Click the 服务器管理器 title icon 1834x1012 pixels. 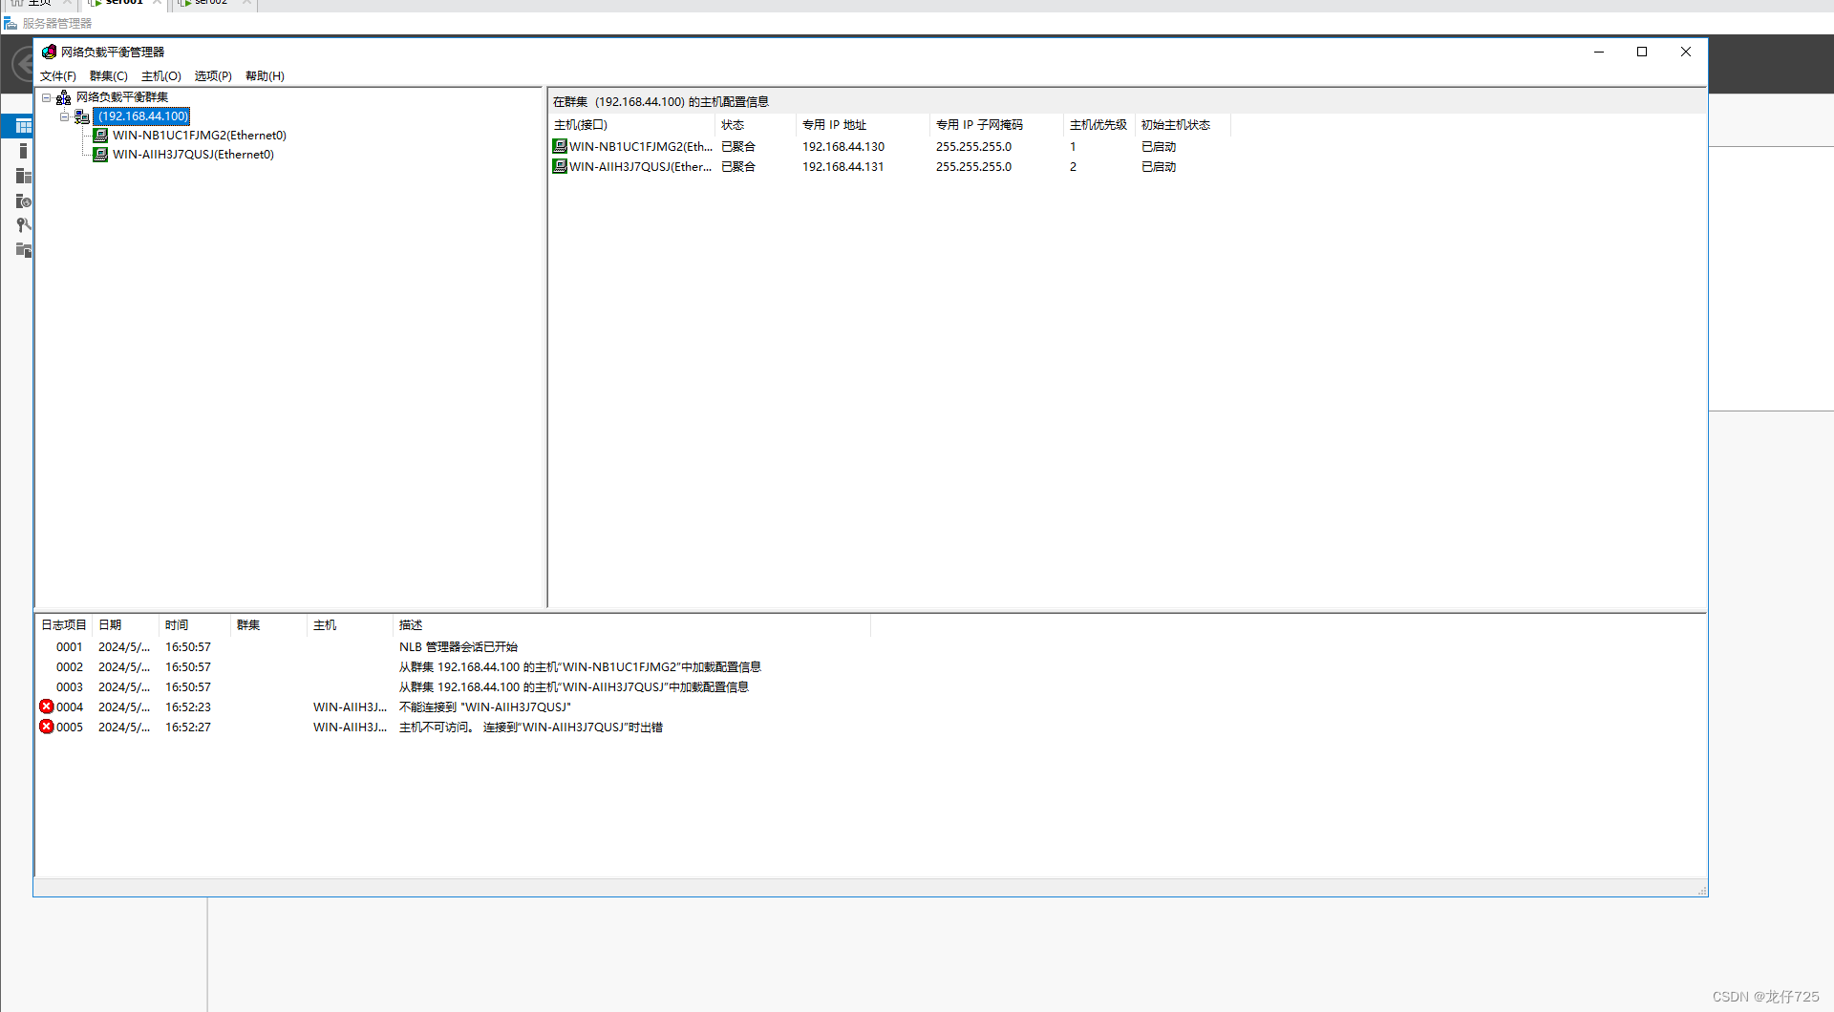(11, 23)
